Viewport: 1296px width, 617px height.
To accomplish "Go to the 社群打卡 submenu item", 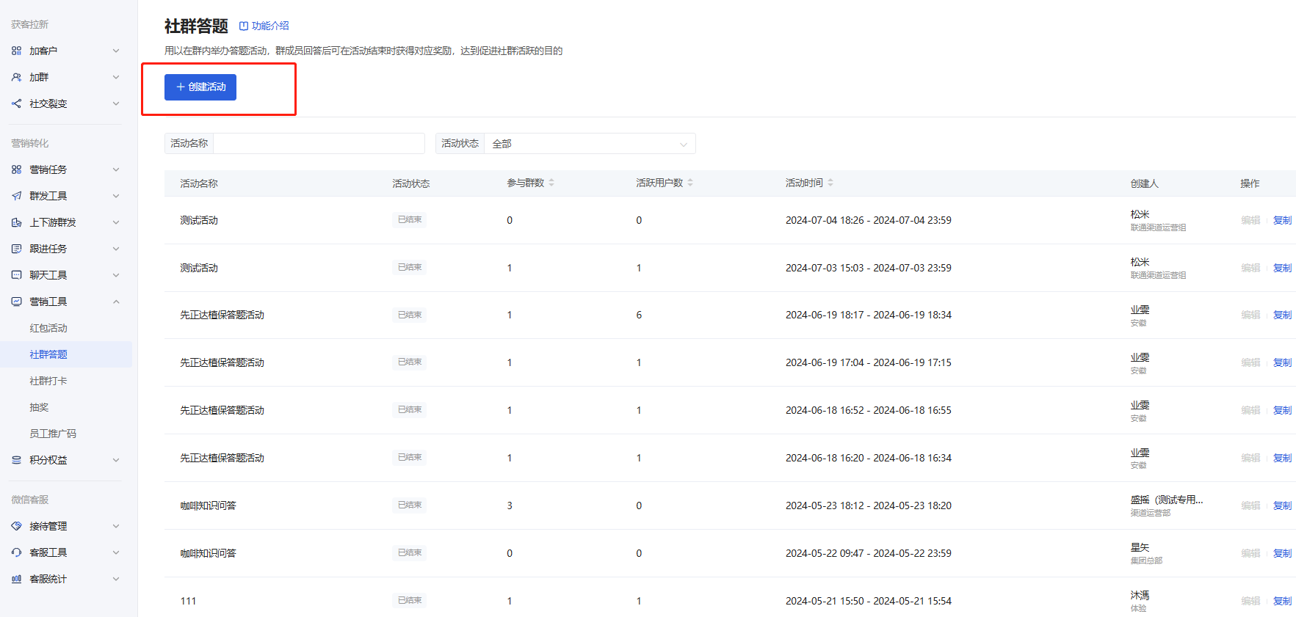I will pyautogui.click(x=48, y=381).
